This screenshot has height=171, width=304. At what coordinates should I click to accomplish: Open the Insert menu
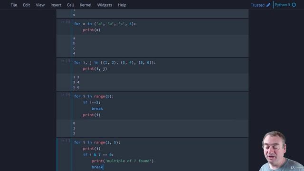[x=56, y=5]
